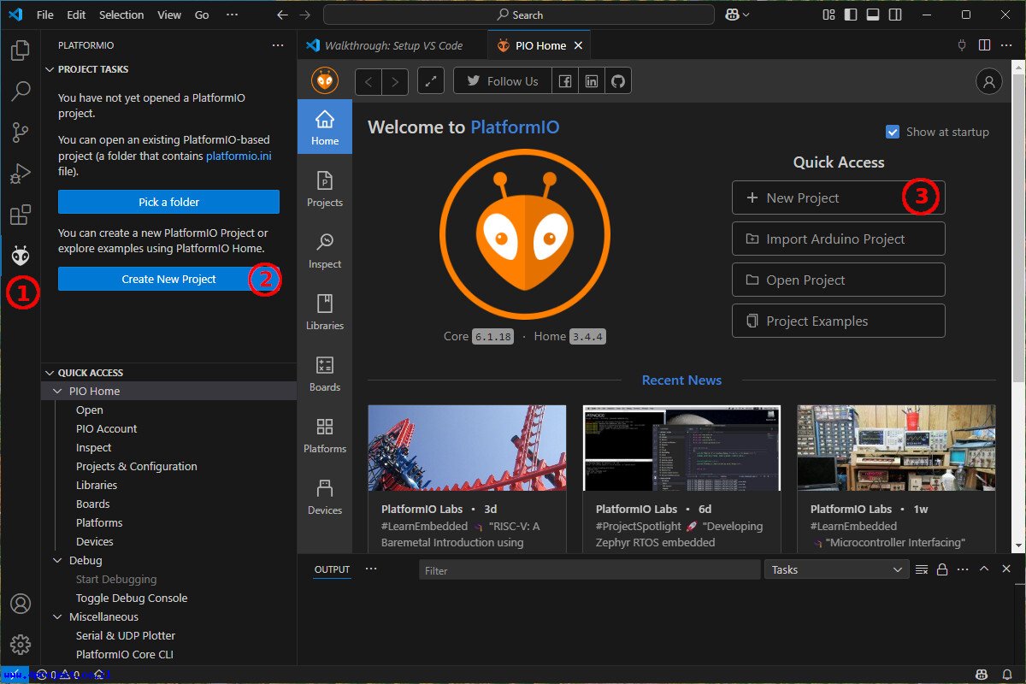Click the Follow Us Twitter button

(x=503, y=81)
